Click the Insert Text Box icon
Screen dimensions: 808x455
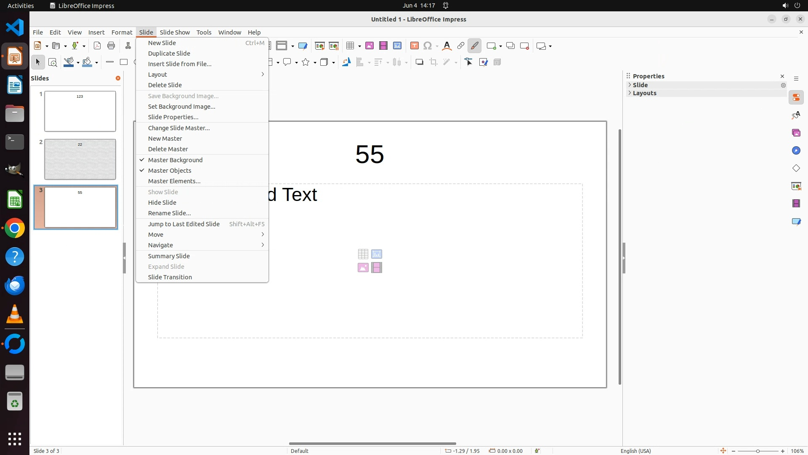415,46
